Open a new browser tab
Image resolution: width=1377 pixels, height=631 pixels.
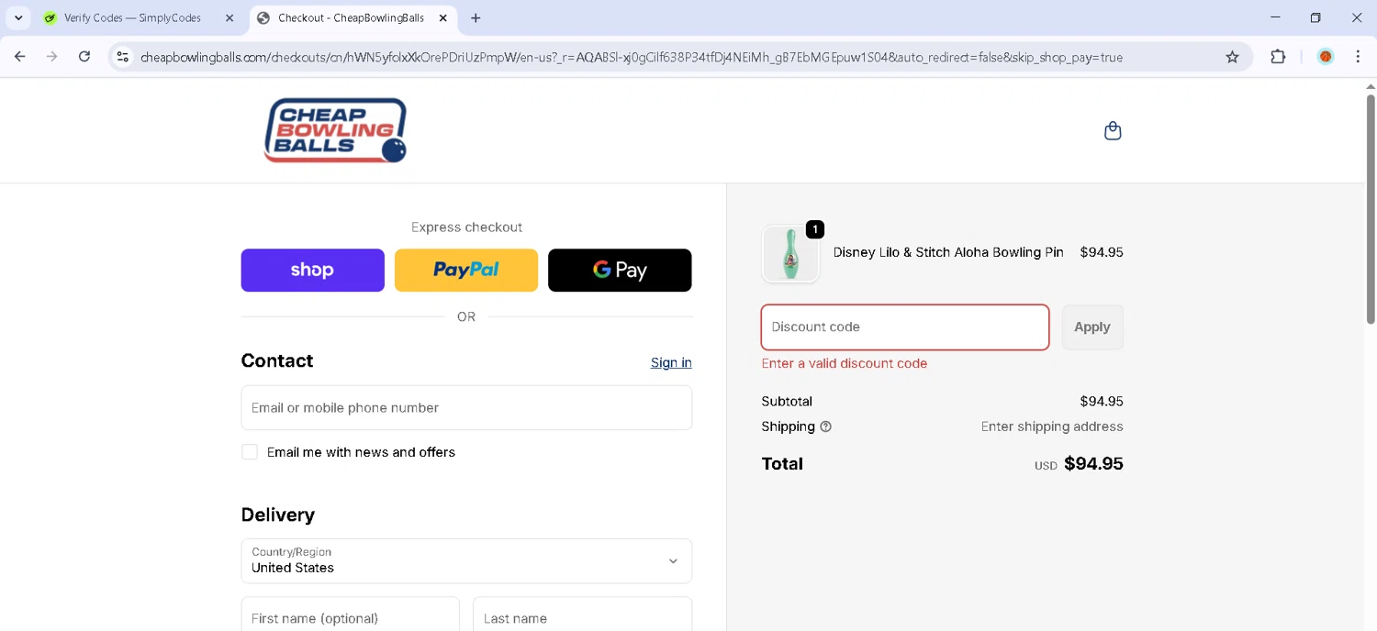point(476,18)
